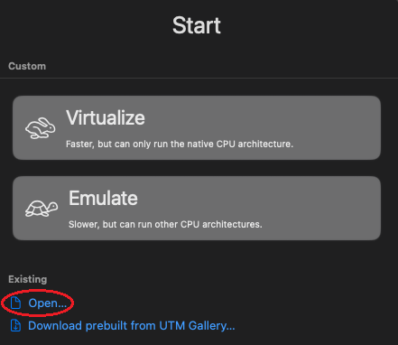Click the Existing section label

point(28,279)
